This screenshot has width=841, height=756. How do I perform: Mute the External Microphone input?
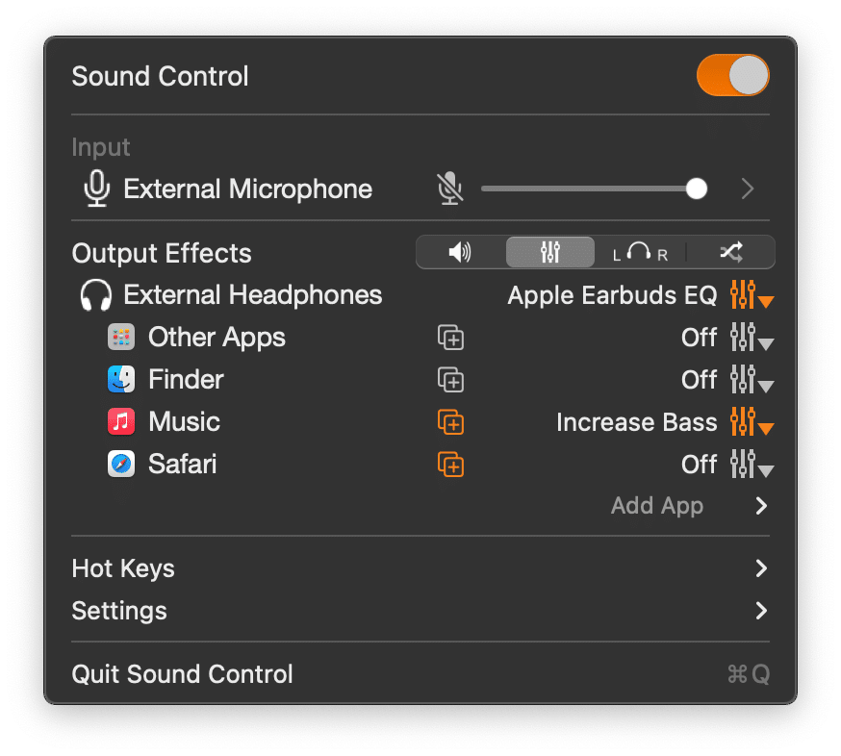pyautogui.click(x=449, y=189)
